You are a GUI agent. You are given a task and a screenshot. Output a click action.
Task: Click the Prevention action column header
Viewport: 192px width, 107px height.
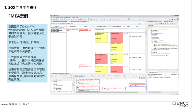[101, 26]
